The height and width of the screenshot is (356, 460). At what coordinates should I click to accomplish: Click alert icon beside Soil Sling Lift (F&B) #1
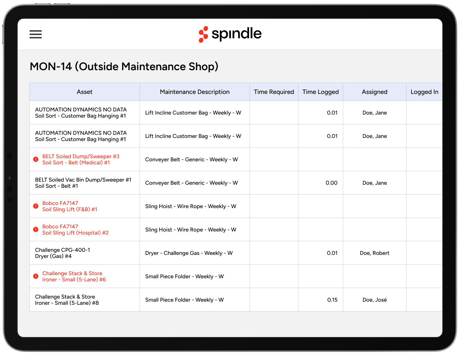pyautogui.click(x=36, y=206)
